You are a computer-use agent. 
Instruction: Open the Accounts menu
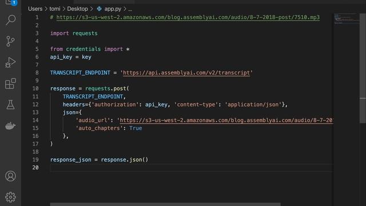coord(10,176)
